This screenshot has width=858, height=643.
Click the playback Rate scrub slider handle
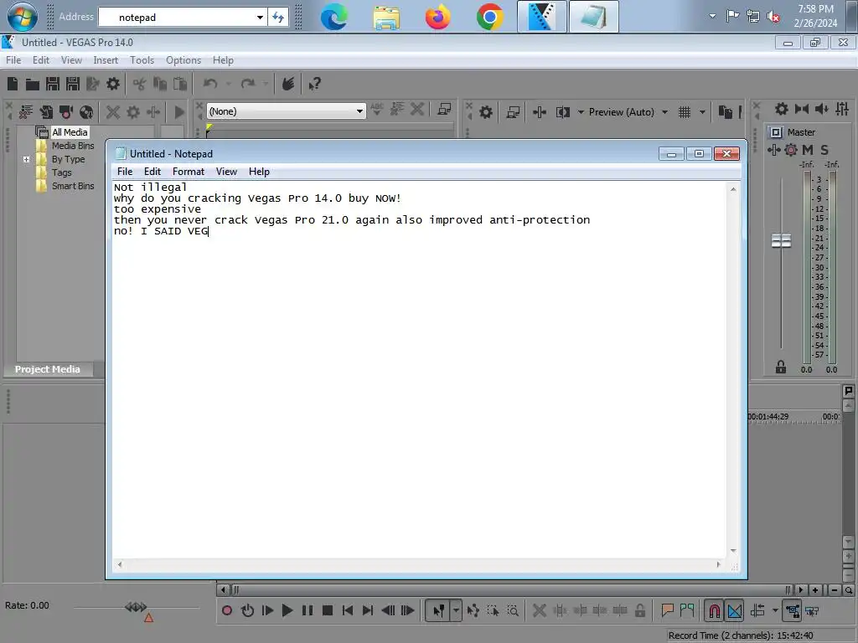(x=136, y=607)
